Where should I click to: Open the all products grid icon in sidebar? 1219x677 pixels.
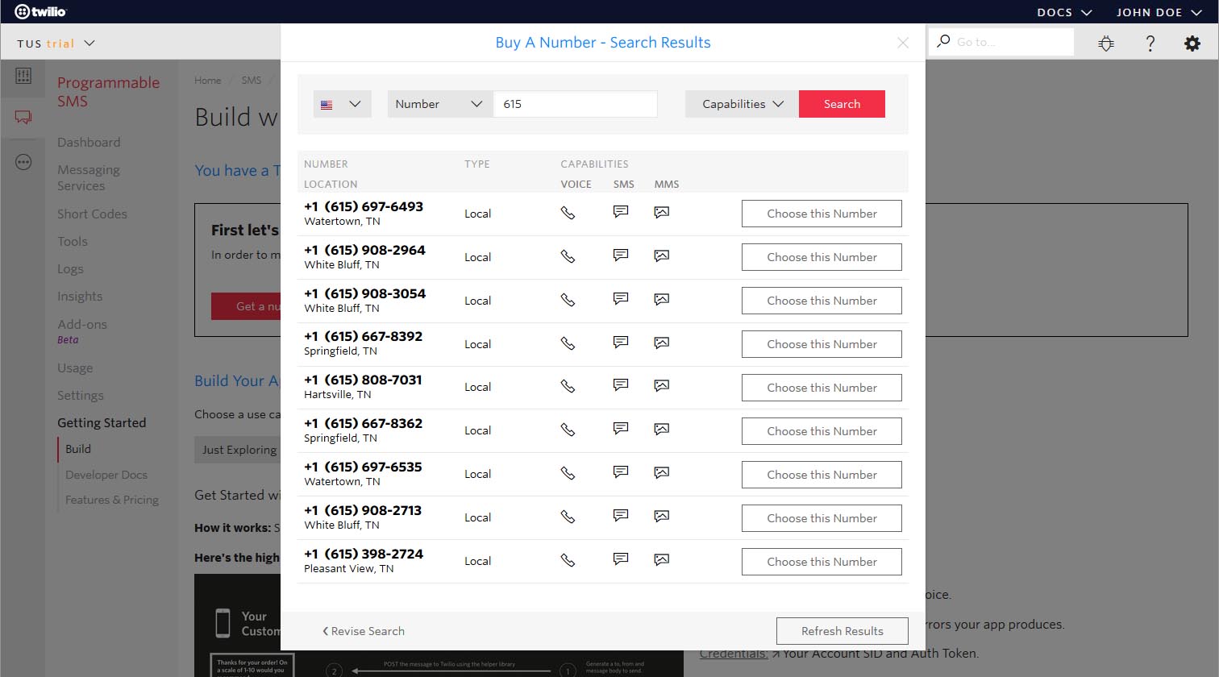[23, 76]
